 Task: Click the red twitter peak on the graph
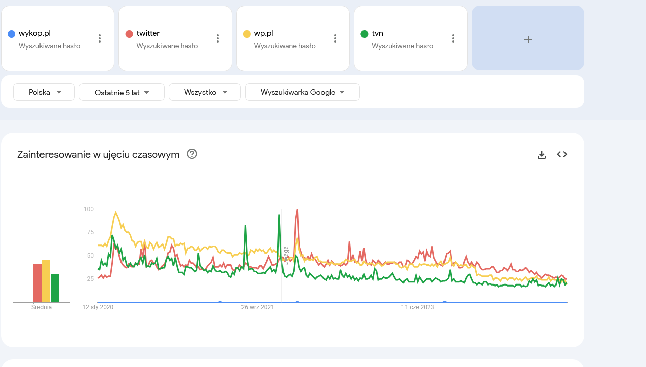[x=297, y=210]
